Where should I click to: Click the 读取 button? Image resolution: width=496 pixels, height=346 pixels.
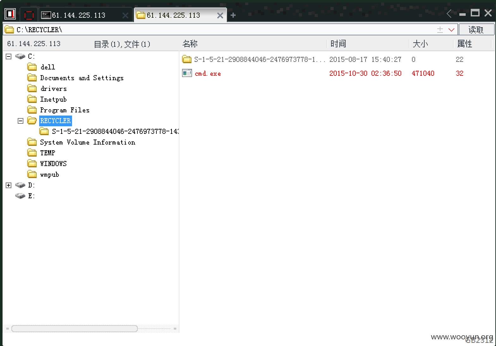476,30
